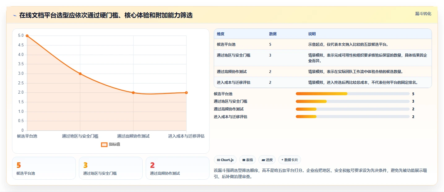Click the 候选平台池 label in the progress list
The height and width of the screenshot is (192, 444).
(x=223, y=94)
